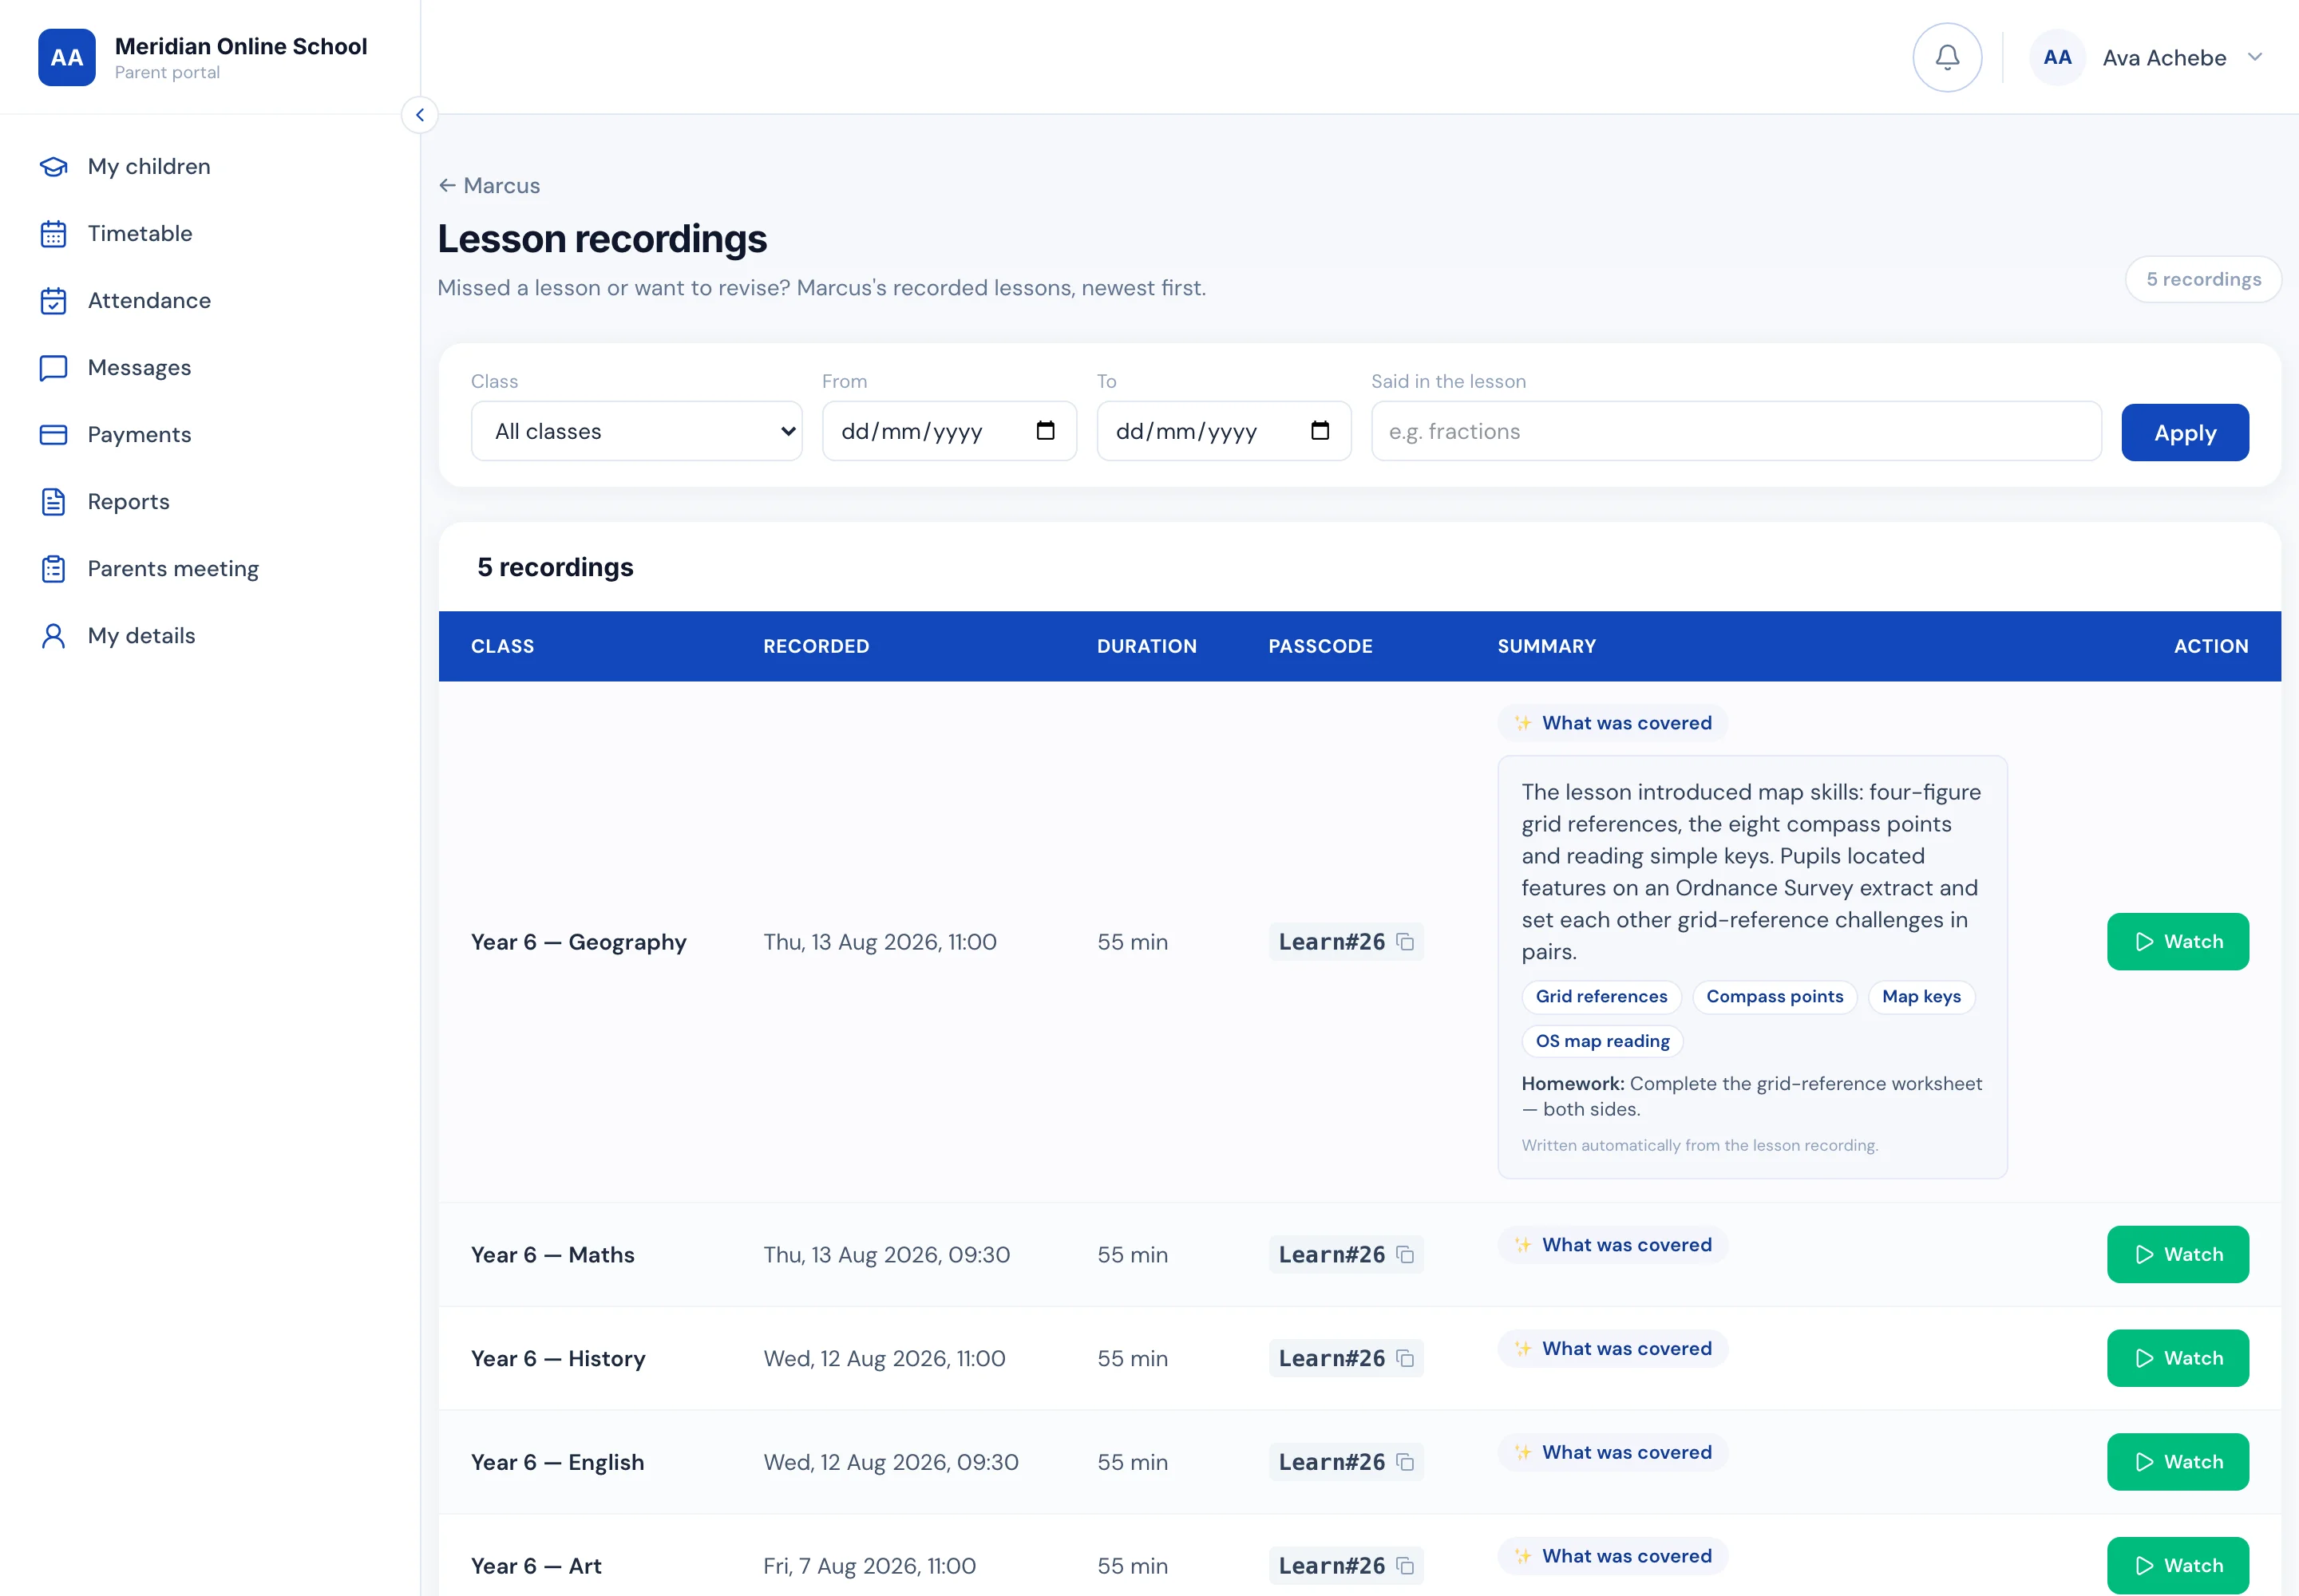This screenshot has width=2299, height=1596.
Task: Expand What was covered for History
Action: point(1612,1348)
